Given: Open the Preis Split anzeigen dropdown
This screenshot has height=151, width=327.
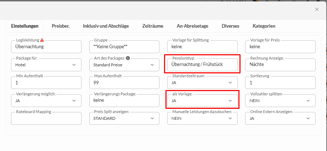Looking at the screenshot, I should [x=124, y=118].
